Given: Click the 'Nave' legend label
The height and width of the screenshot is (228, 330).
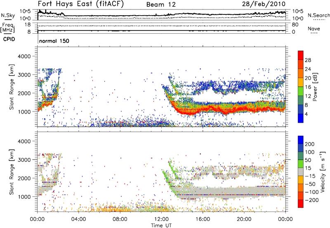Looking at the screenshot, I should click(x=314, y=28).
